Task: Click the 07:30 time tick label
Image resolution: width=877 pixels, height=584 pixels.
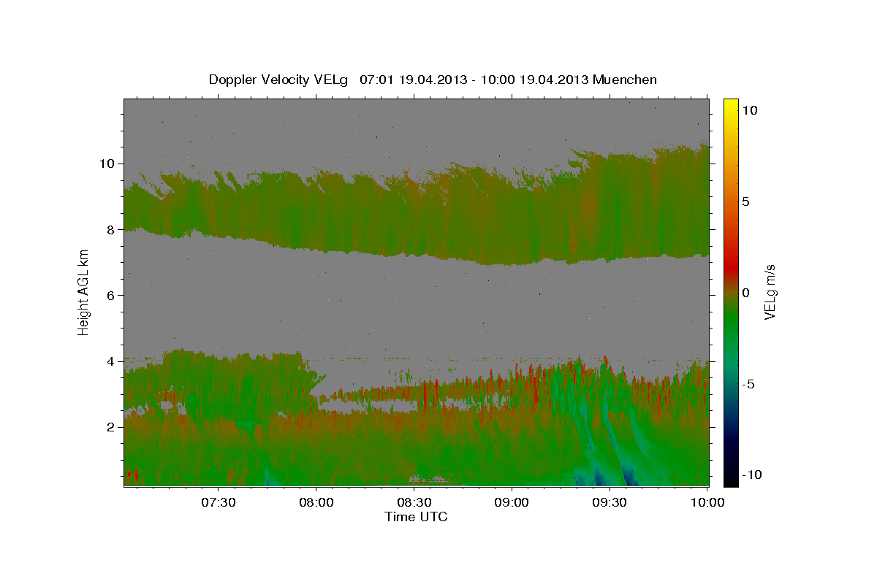Action: tap(218, 503)
